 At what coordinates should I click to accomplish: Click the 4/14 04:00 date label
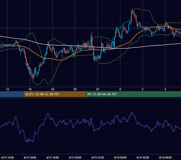pos(165,157)
